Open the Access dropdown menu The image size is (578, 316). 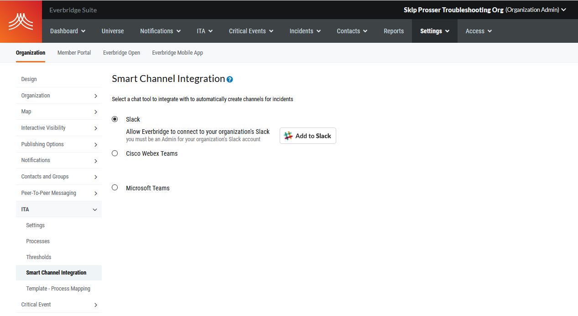click(479, 31)
